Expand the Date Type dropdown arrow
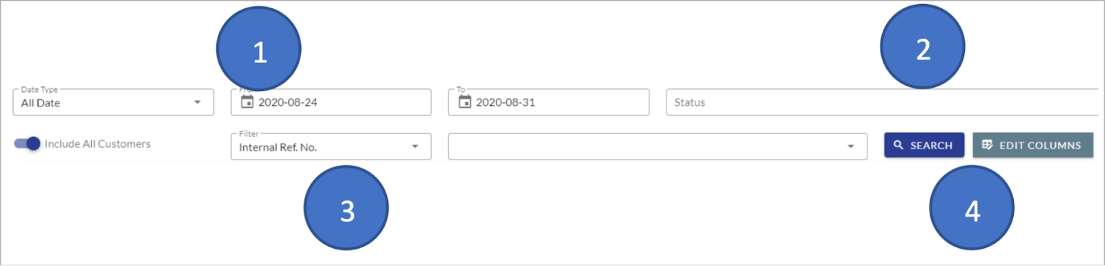The height and width of the screenshot is (266, 1105). (198, 102)
